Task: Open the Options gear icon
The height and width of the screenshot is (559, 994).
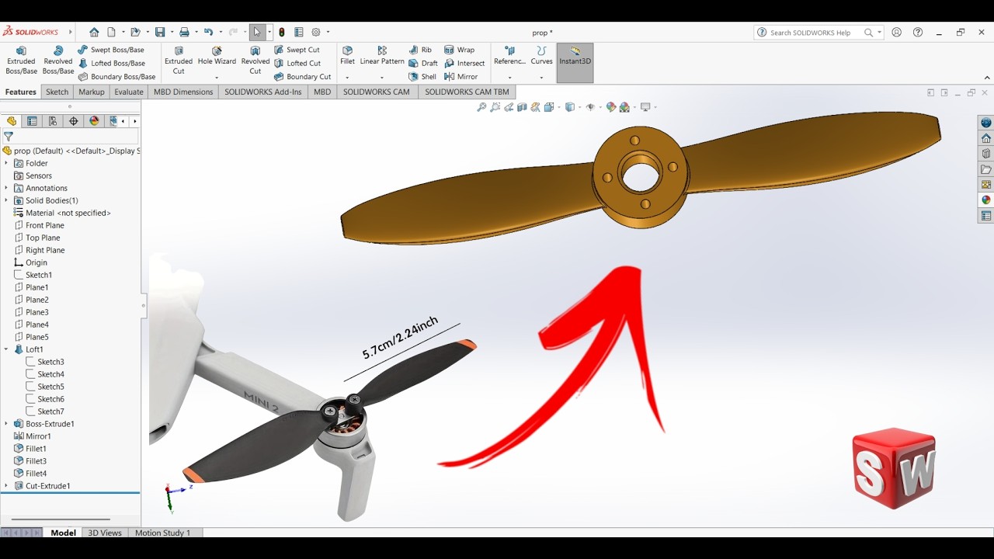Action: tap(316, 32)
